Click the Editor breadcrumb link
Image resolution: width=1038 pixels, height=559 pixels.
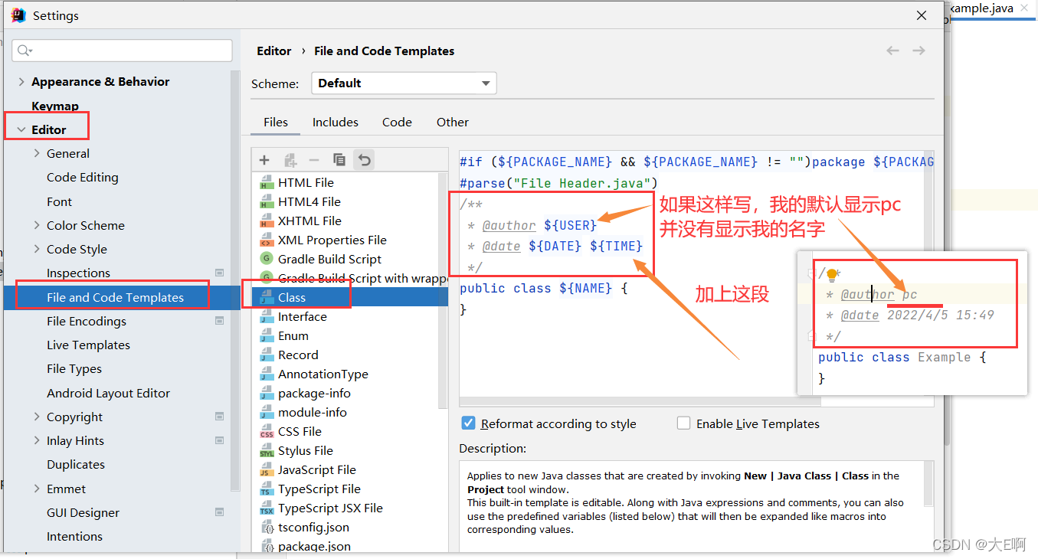[x=274, y=51]
